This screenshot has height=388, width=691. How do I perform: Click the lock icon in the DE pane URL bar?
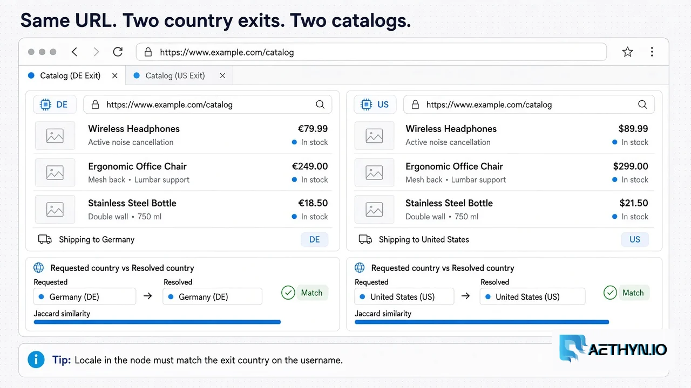95,105
